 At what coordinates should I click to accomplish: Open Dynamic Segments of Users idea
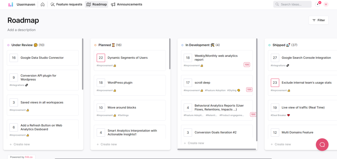[x=128, y=58]
